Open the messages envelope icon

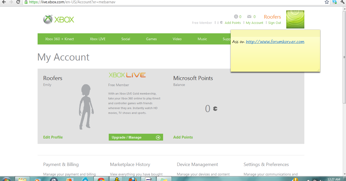[249, 17]
